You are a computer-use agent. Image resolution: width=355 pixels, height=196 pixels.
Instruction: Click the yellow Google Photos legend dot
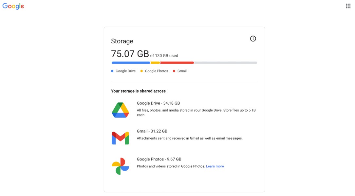(141, 71)
